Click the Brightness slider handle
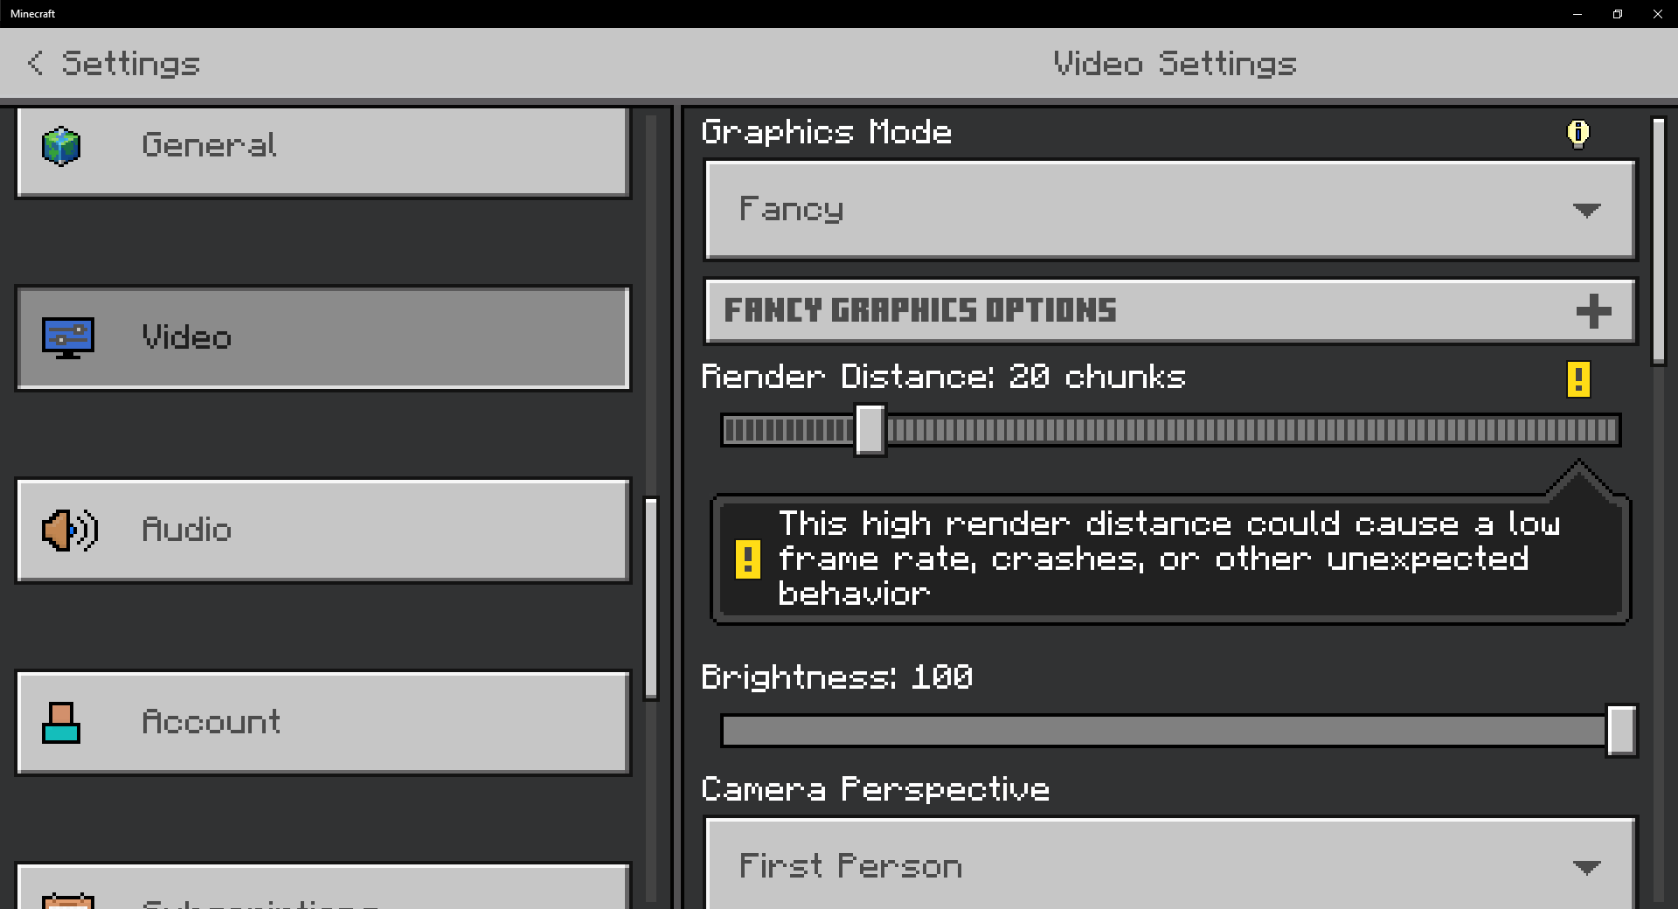 [1621, 731]
